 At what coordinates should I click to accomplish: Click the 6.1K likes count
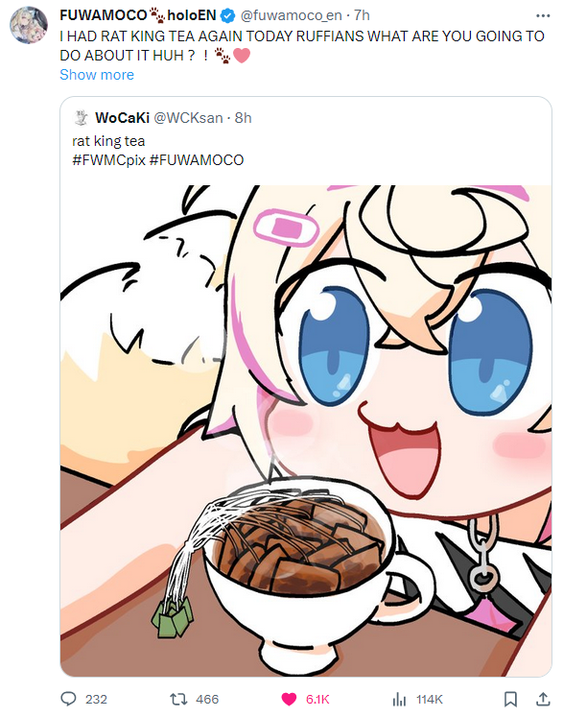pos(317,699)
